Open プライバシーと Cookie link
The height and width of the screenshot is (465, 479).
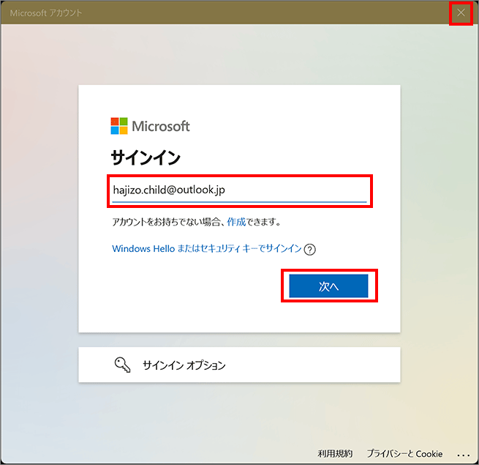coord(404,453)
